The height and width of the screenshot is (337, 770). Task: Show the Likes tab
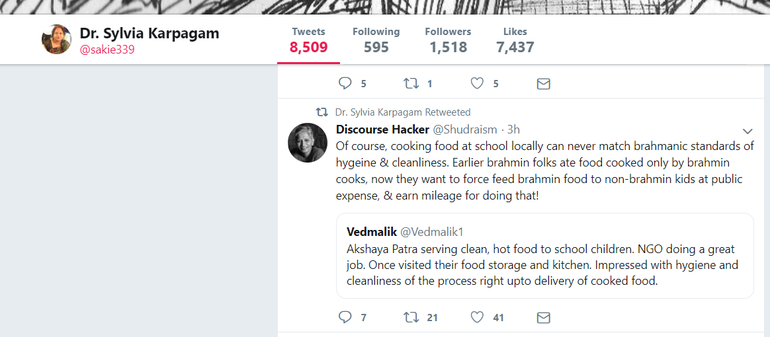coord(515,40)
